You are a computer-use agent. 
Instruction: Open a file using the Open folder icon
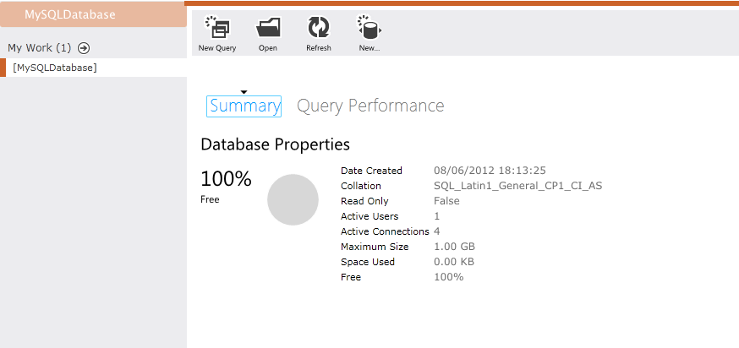268,30
